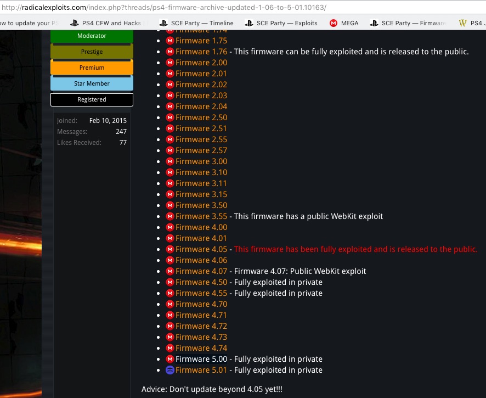Click MEGA icon beside Firmware 2.57
486x398 pixels.
[170, 150]
